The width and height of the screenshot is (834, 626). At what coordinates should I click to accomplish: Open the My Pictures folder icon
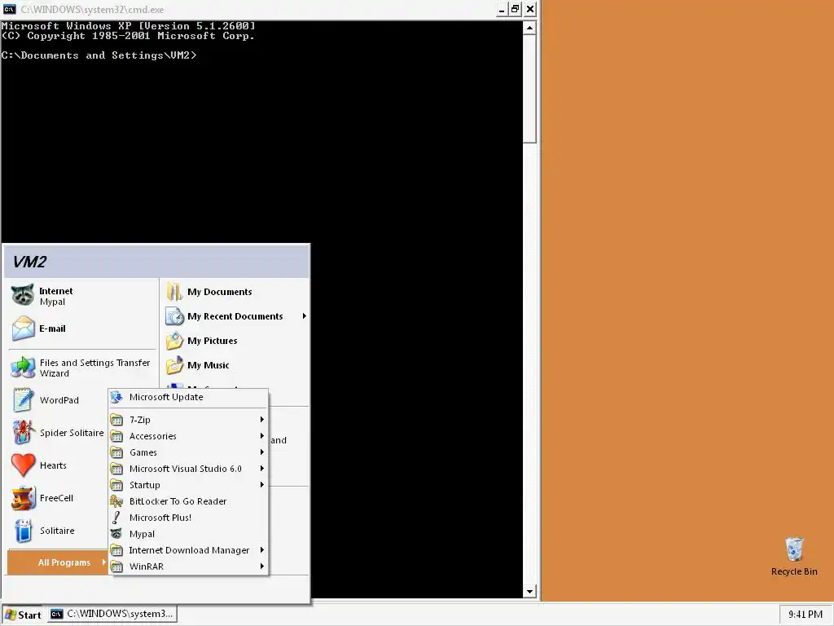174,341
